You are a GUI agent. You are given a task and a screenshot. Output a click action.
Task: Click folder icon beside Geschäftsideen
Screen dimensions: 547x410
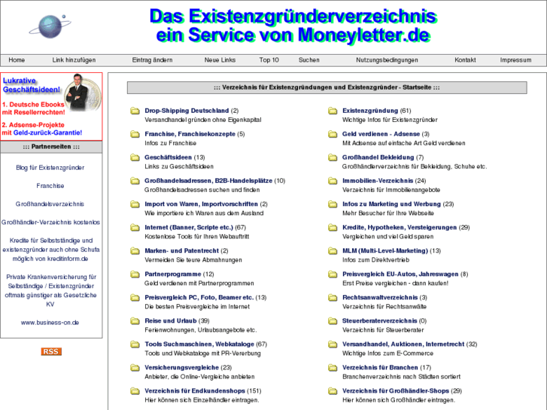(135, 158)
